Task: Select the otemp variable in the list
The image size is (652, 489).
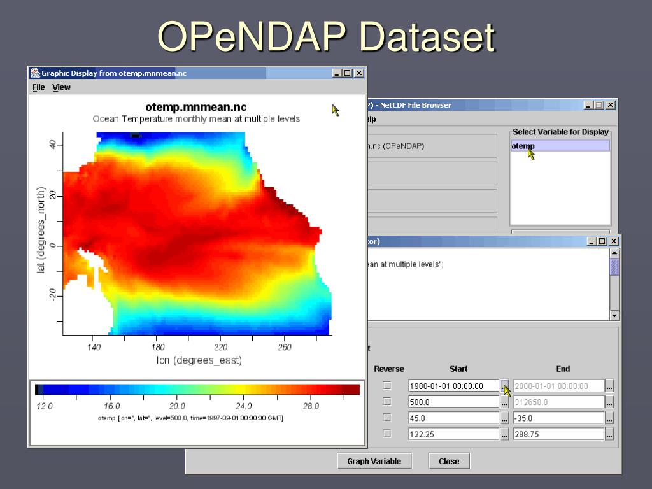Action: click(x=560, y=146)
